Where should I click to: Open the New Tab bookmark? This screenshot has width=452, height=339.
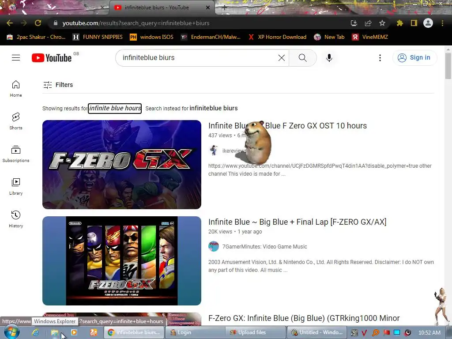[x=329, y=37]
